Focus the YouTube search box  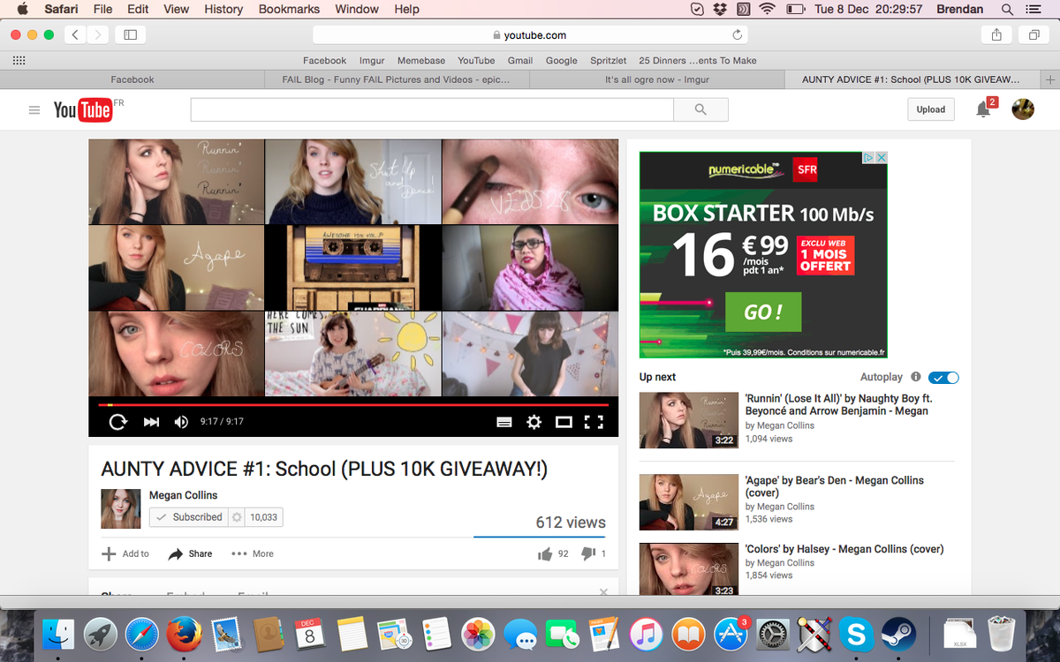pos(432,109)
